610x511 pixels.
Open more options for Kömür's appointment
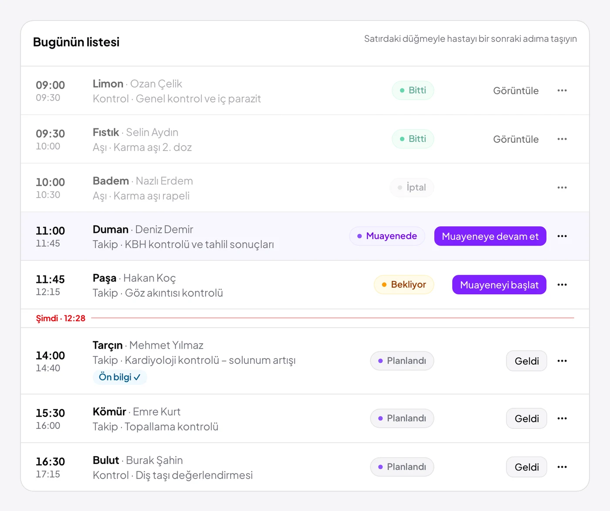coord(562,418)
